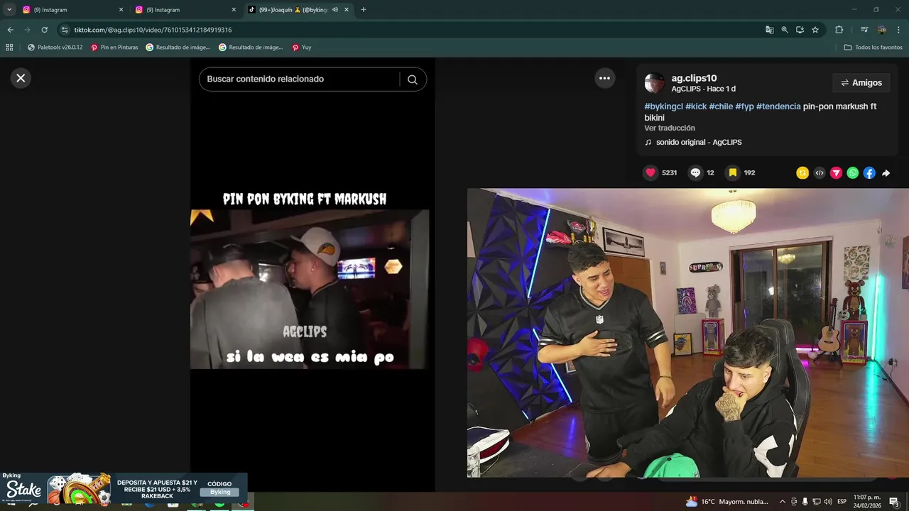
Task: Open the ESP language indicator
Action: coord(842,502)
